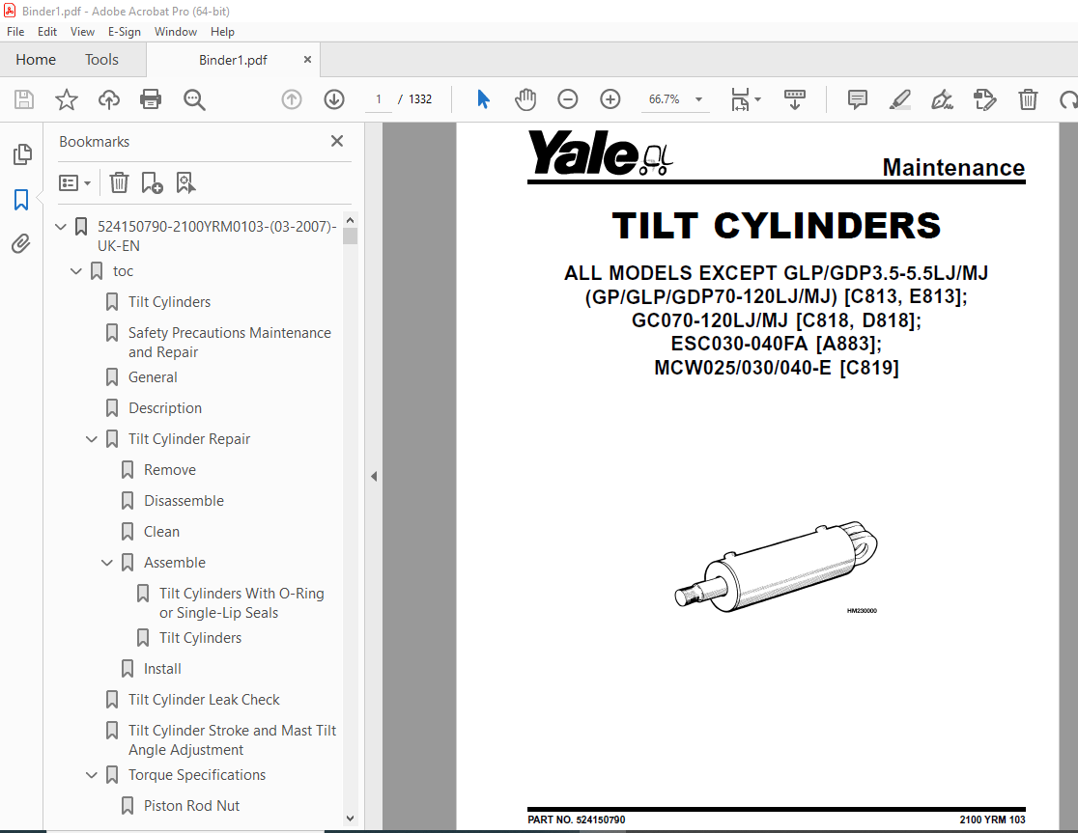
Task: Open the fit page scrolling options icon
Action: [746, 99]
